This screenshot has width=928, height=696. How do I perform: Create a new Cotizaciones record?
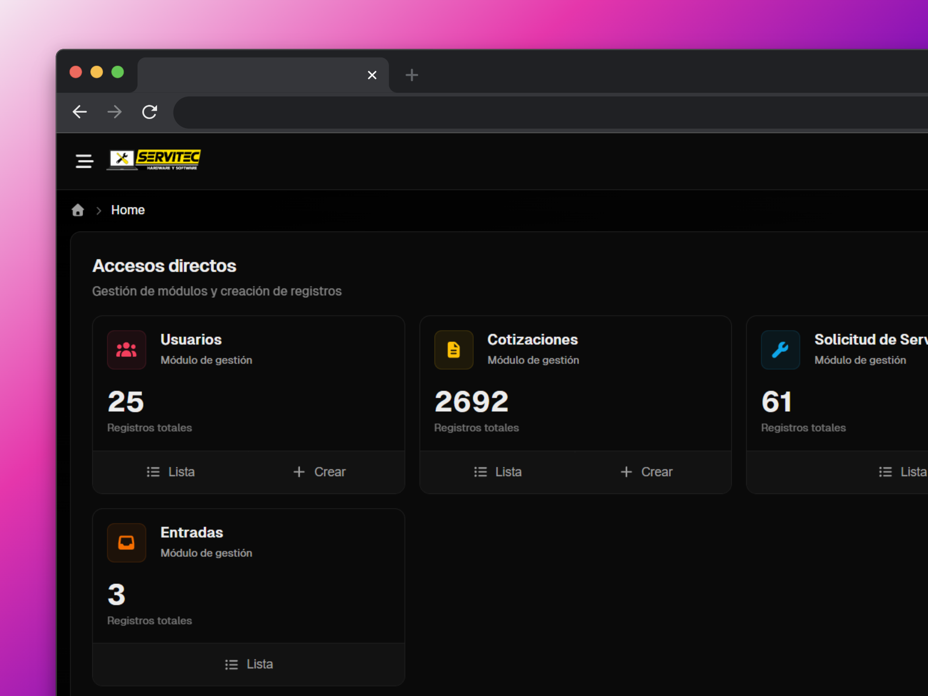647,472
